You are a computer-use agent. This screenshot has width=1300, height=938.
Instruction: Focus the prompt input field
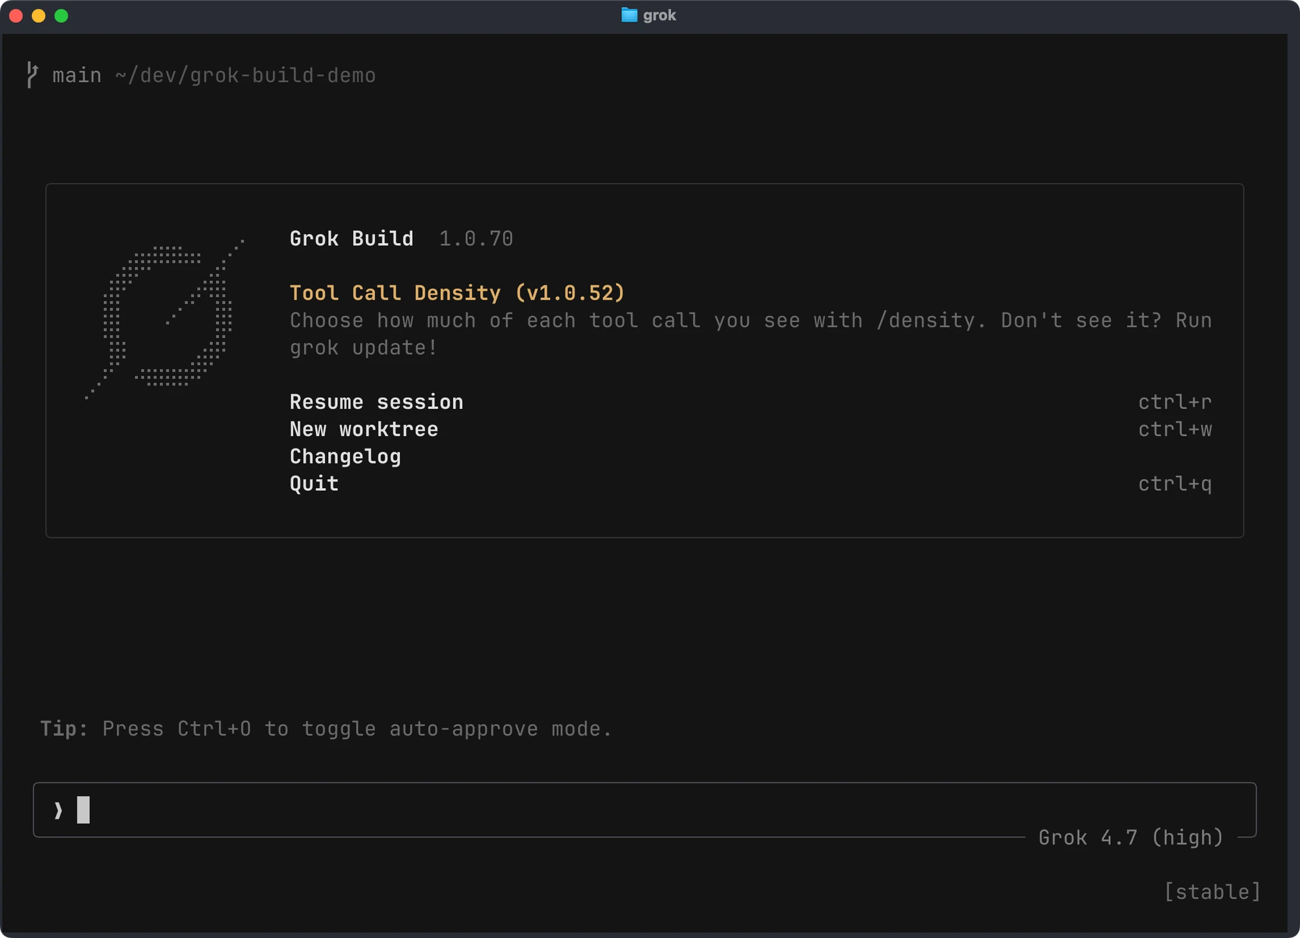[644, 810]
